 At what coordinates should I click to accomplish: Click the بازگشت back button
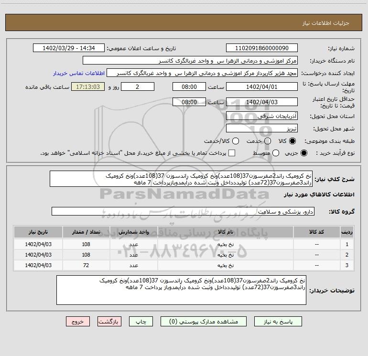[109, 322]
